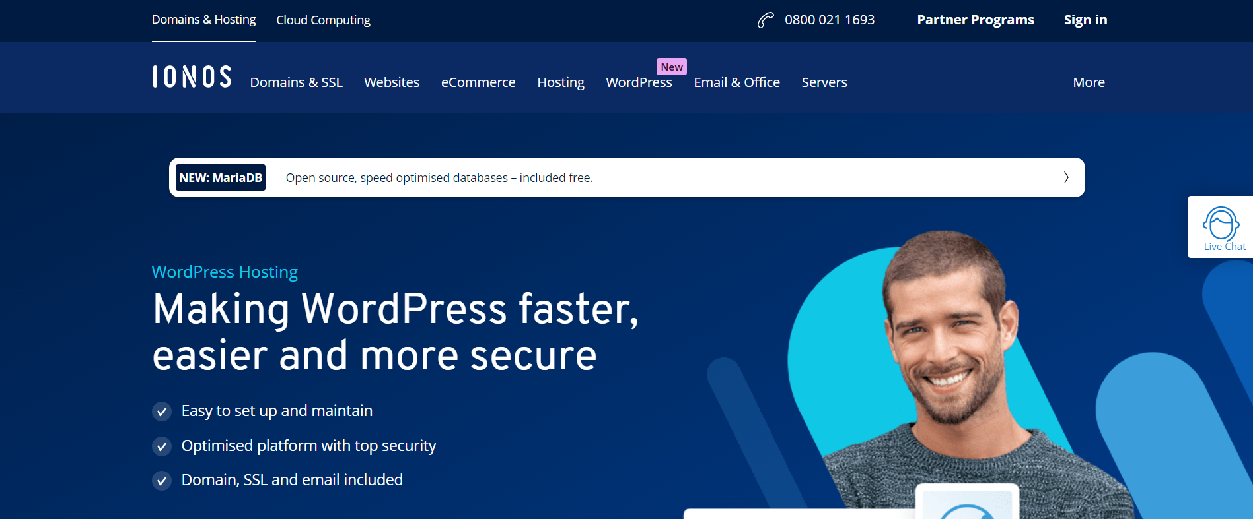Click the New badge above WordPress

pos(671,67)
